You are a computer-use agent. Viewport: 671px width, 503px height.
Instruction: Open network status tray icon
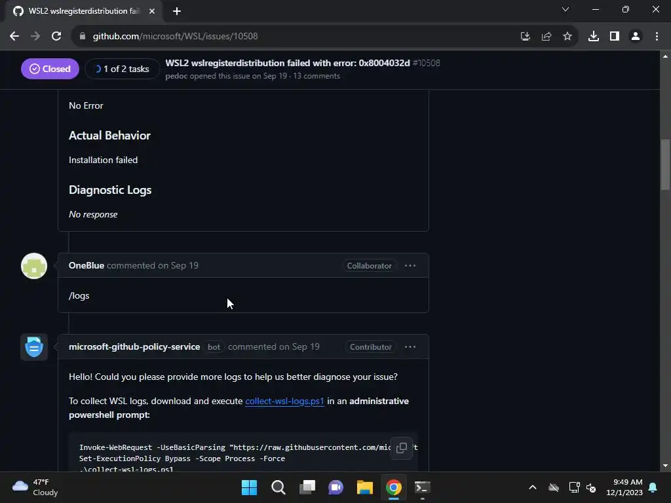coord(574,487)
